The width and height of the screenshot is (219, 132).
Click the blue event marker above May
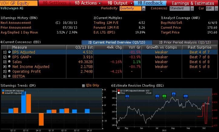127,96
